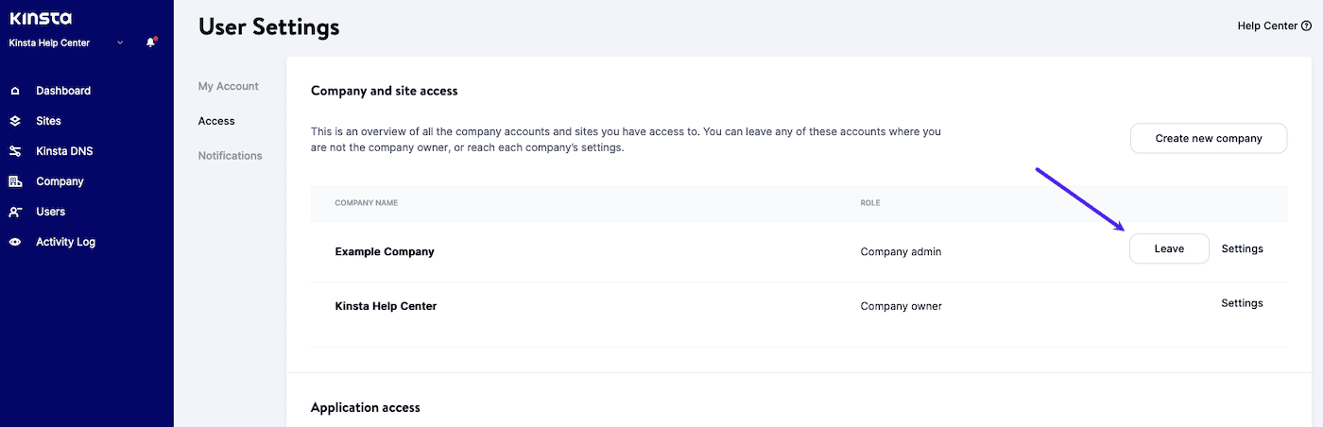Expand the Kinsta Help Center company dropdown
Viewport: 1323px width, 427px height.
pos(120,43)
